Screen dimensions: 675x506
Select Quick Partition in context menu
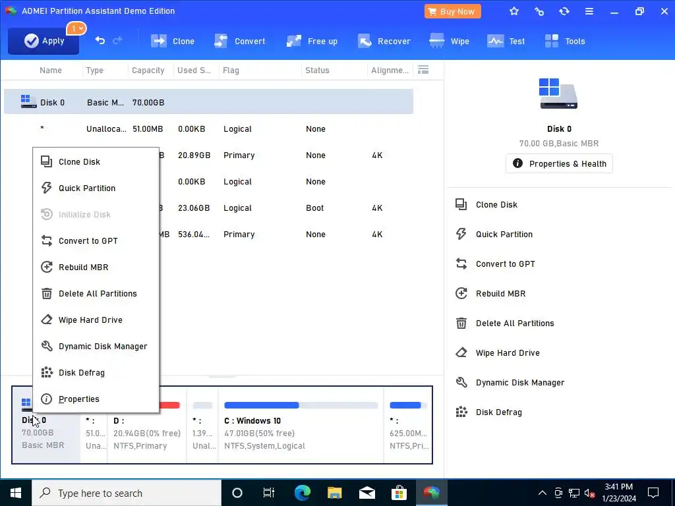tap(96, 188)
